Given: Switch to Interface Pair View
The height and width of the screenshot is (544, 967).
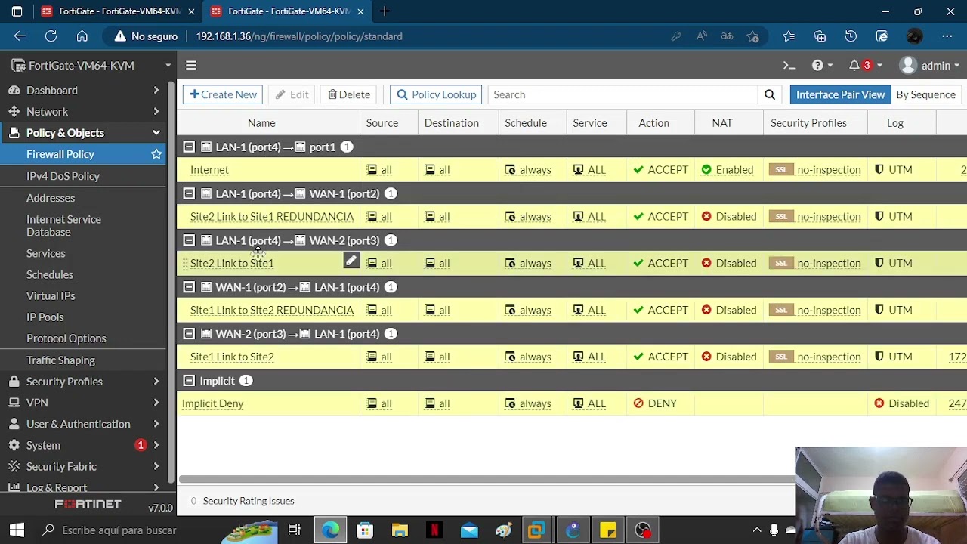Looking at the screenshot, I should pyautogui.click(x=840, y=94).
